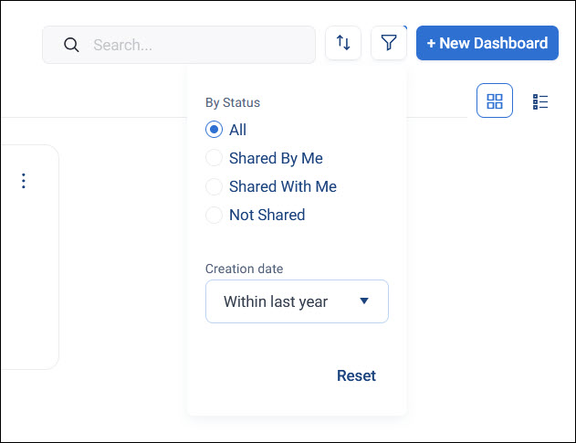Click the Creation date label

tap(245, 269)
